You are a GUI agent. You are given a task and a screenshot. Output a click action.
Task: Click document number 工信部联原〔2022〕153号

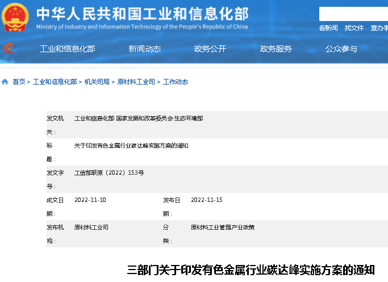point(109,172)
